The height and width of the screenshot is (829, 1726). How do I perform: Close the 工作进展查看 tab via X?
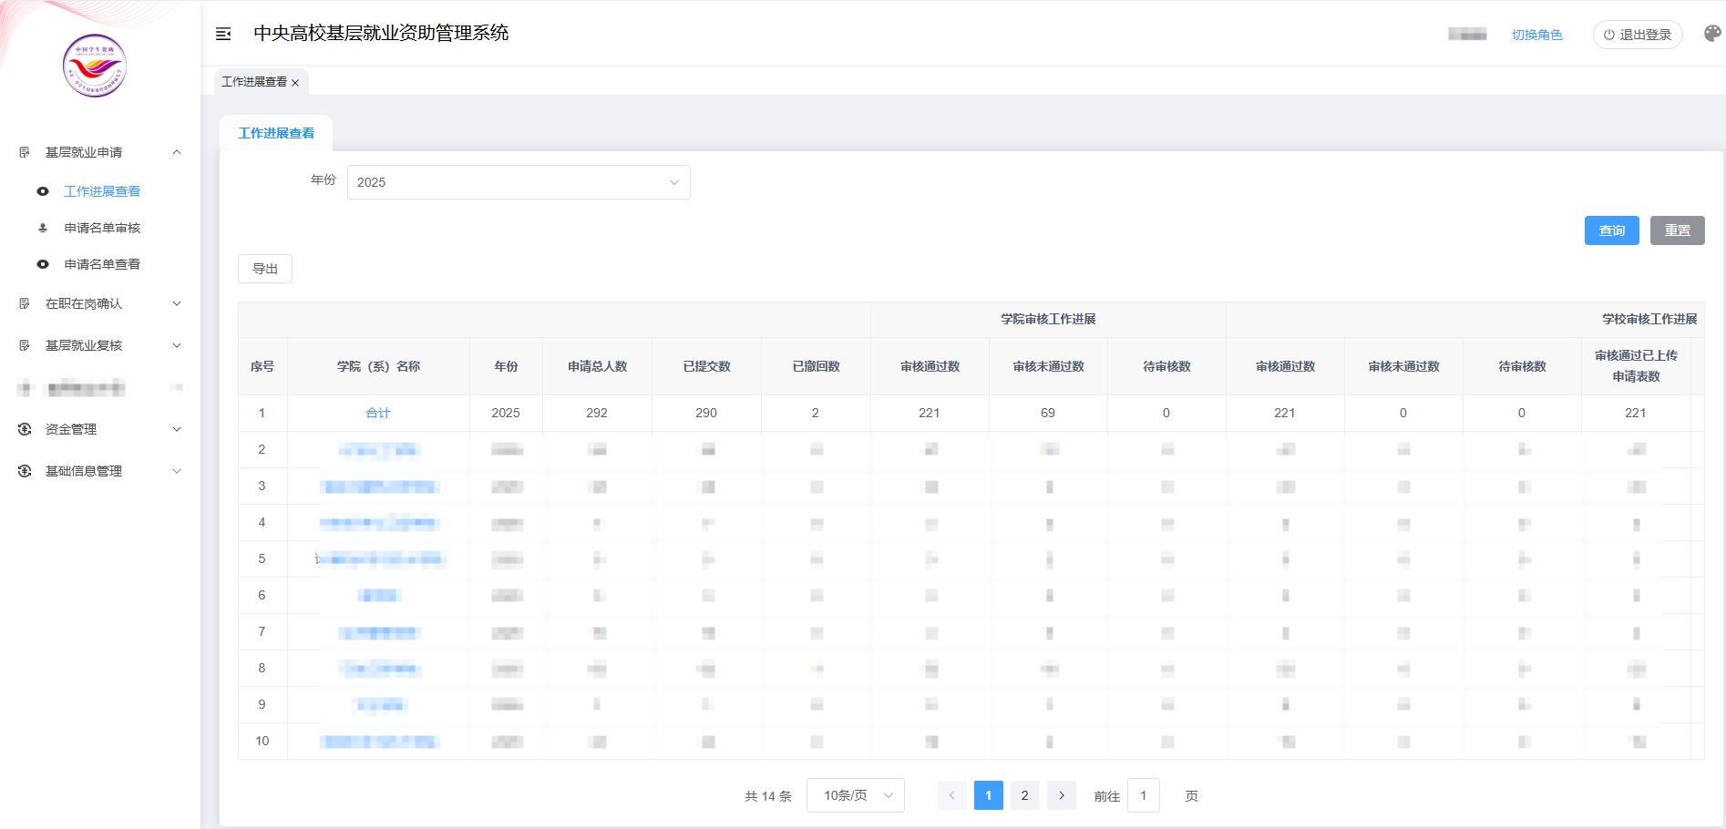295,83
